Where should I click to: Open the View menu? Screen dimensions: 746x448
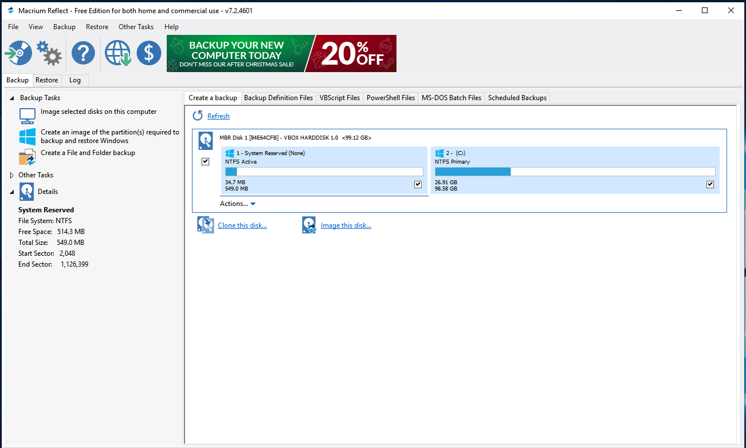36,27
